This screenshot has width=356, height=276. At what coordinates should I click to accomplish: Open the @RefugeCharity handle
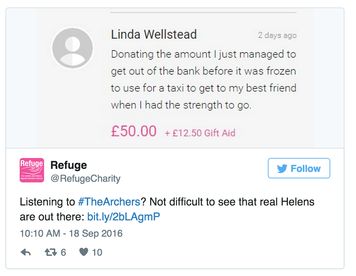[x=85, y=178]
